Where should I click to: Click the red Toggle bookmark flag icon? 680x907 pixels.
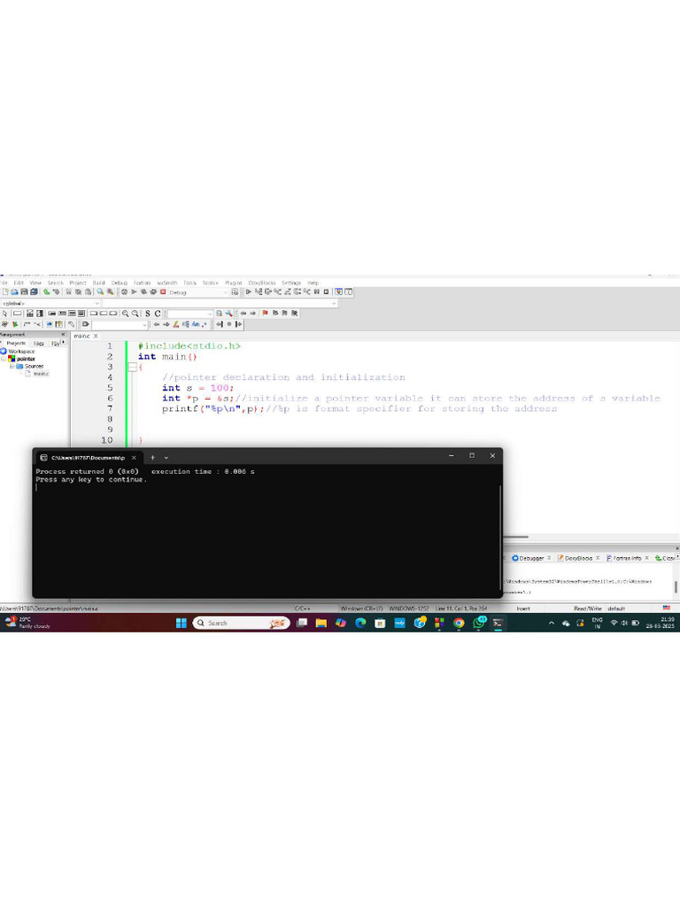(265, 313)
